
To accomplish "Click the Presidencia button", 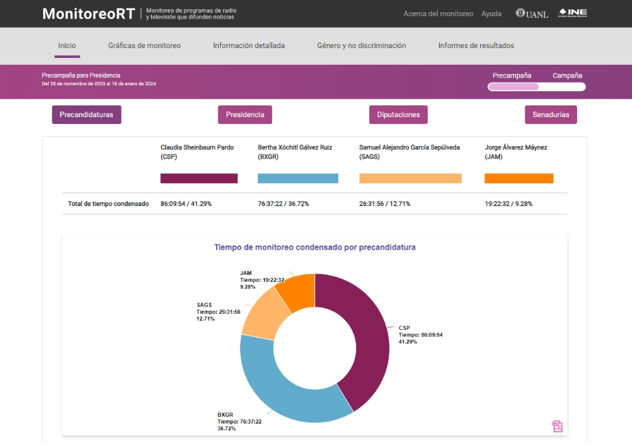I will click(x=244, y=115).
